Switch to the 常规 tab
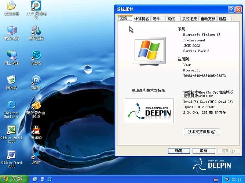 125,18
